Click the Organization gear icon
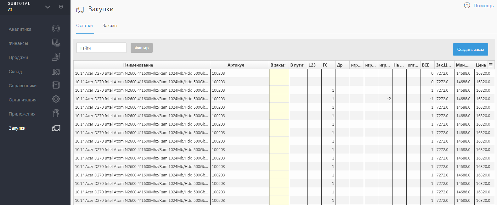The width and height of the screenshot is (497, 205). click(56, 100)
